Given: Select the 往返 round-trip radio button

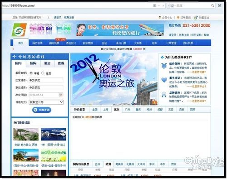Looking at the screenshot, I should 43,73.
